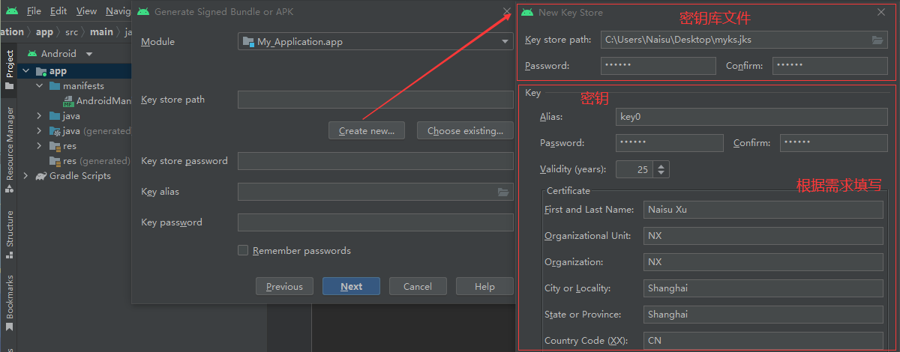Open the File menu

click(x=34, y=11)
